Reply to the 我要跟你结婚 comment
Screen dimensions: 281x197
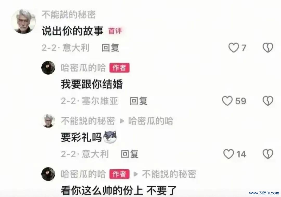click(x=138, y=101)
